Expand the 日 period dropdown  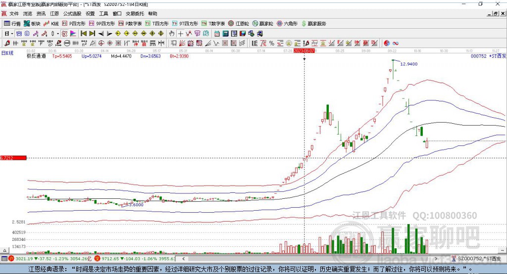click(x=12, y=34)
